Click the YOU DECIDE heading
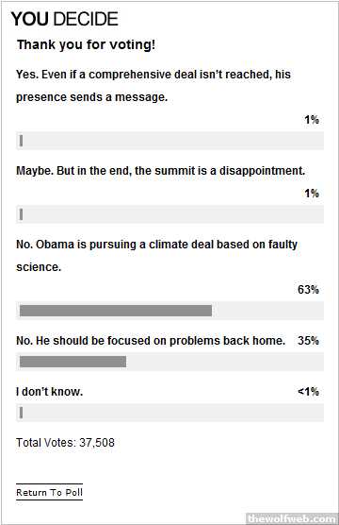 point(65,19)
